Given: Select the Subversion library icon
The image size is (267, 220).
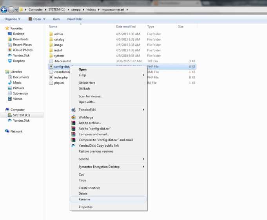Looking at the screenshot, I should (10, 93).
